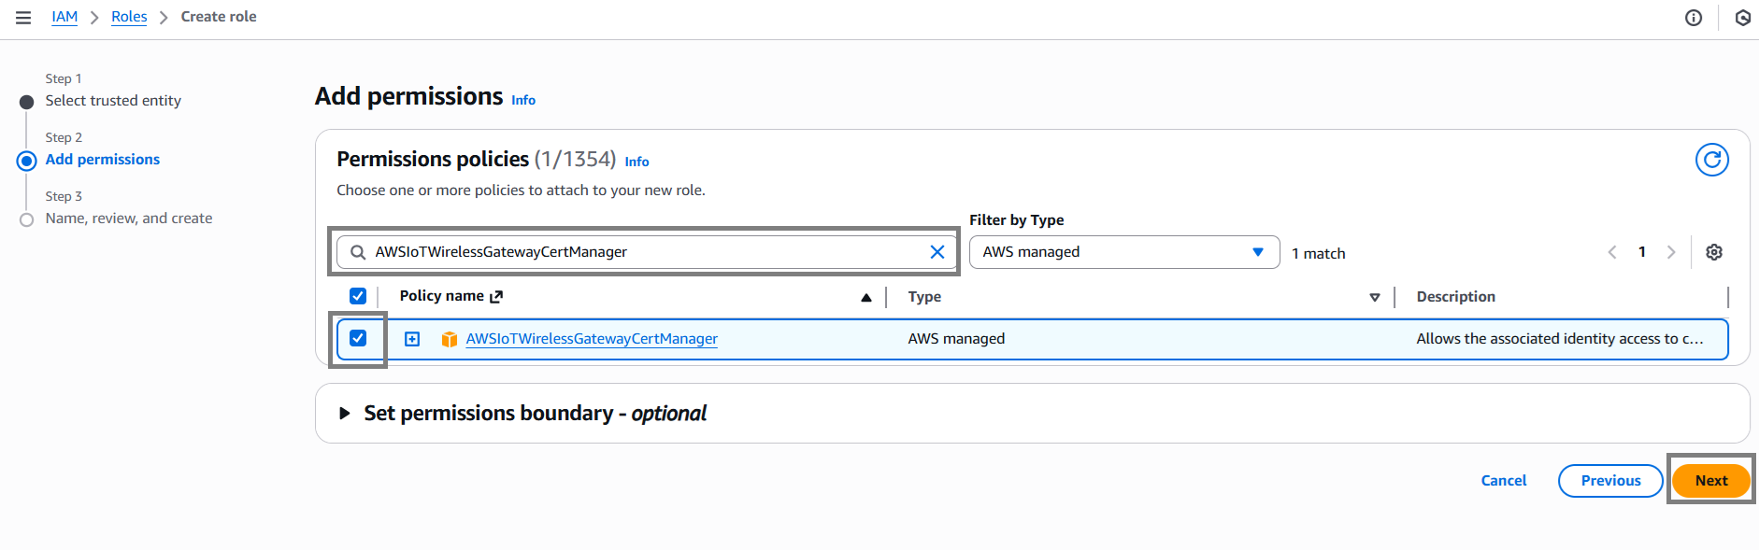The width and height of the screenshot is (1759, 550).
Task: Click into the policy search field
Action: click(645, 252)
